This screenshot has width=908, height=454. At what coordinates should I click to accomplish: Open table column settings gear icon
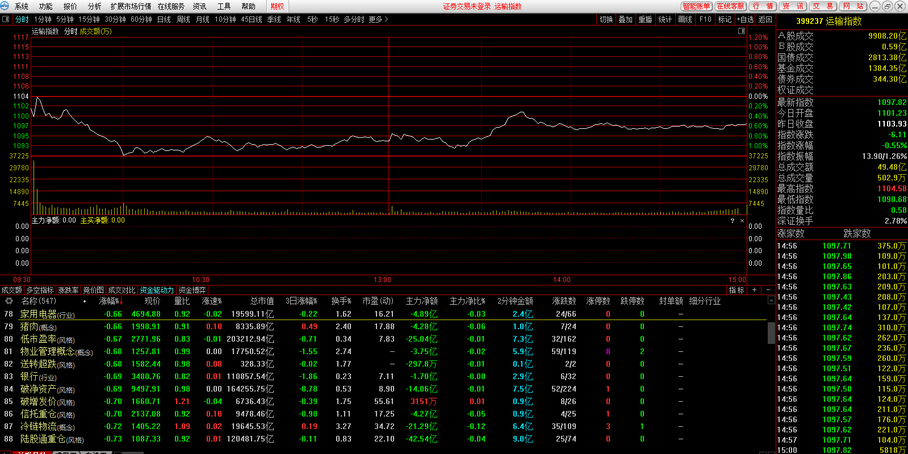point(9,301)
